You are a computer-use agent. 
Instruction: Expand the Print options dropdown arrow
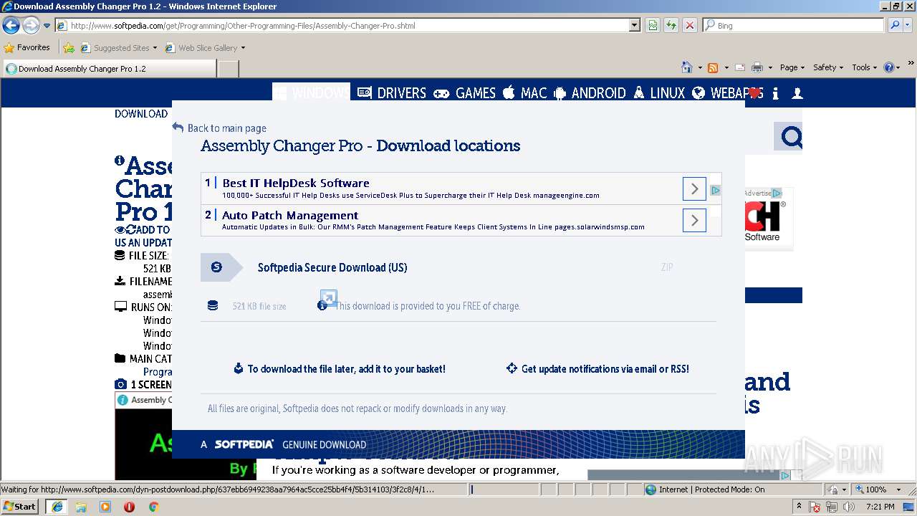point(770,67)
